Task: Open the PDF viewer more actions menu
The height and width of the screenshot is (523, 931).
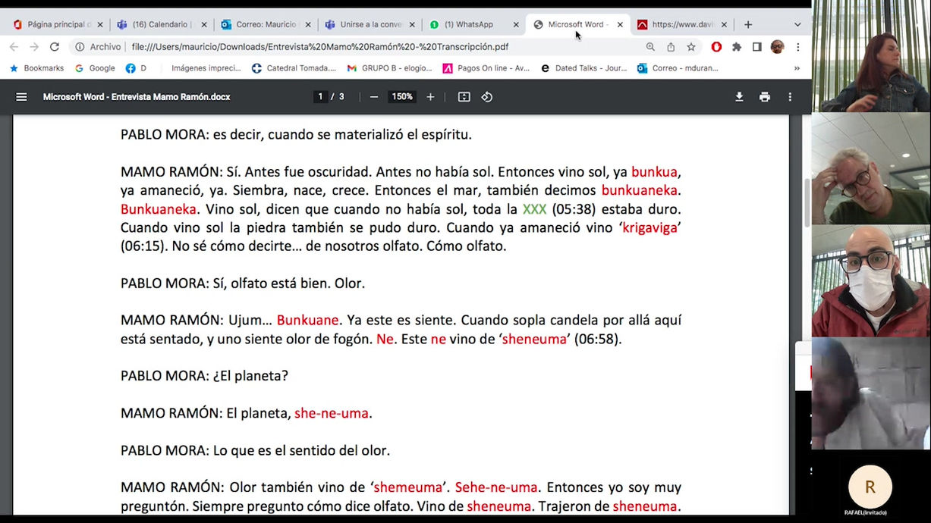Action: click(x=790, y=97)
